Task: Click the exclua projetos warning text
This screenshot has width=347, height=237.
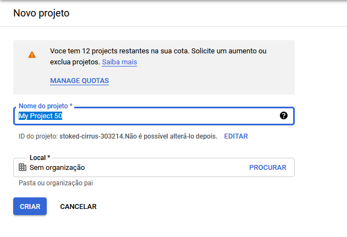Action: click(x=75, y=62)
